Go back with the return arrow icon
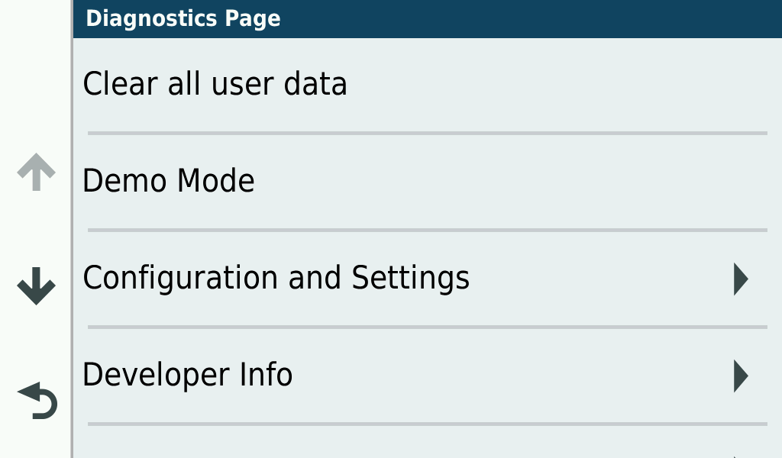Screen dimensions: 782x458 tap(37, 401)
